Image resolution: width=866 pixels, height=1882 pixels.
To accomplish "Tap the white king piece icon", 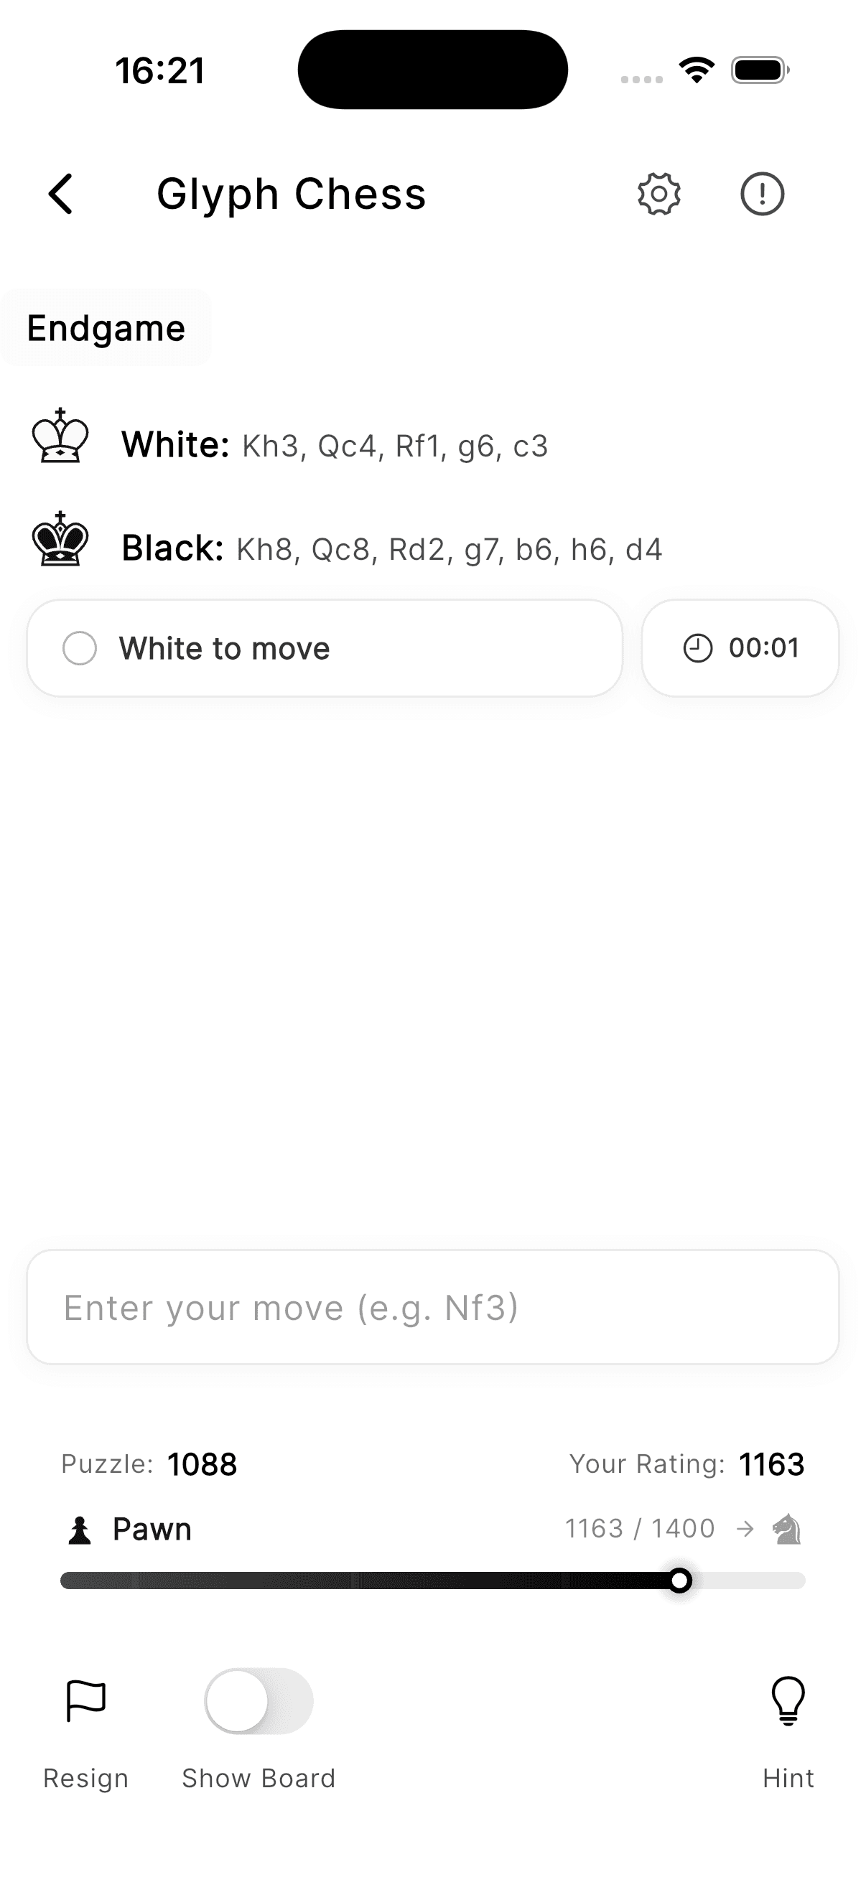I will click(59, 442).
